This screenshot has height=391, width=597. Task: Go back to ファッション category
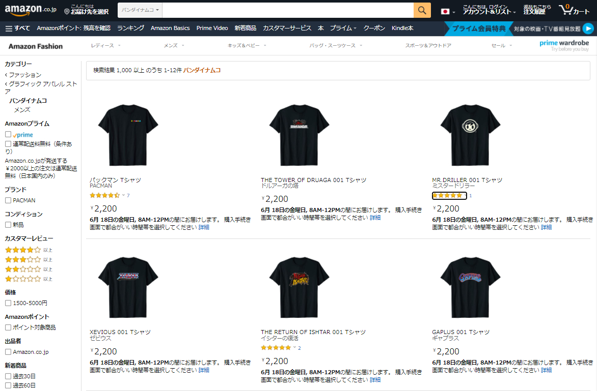point(24,75)
